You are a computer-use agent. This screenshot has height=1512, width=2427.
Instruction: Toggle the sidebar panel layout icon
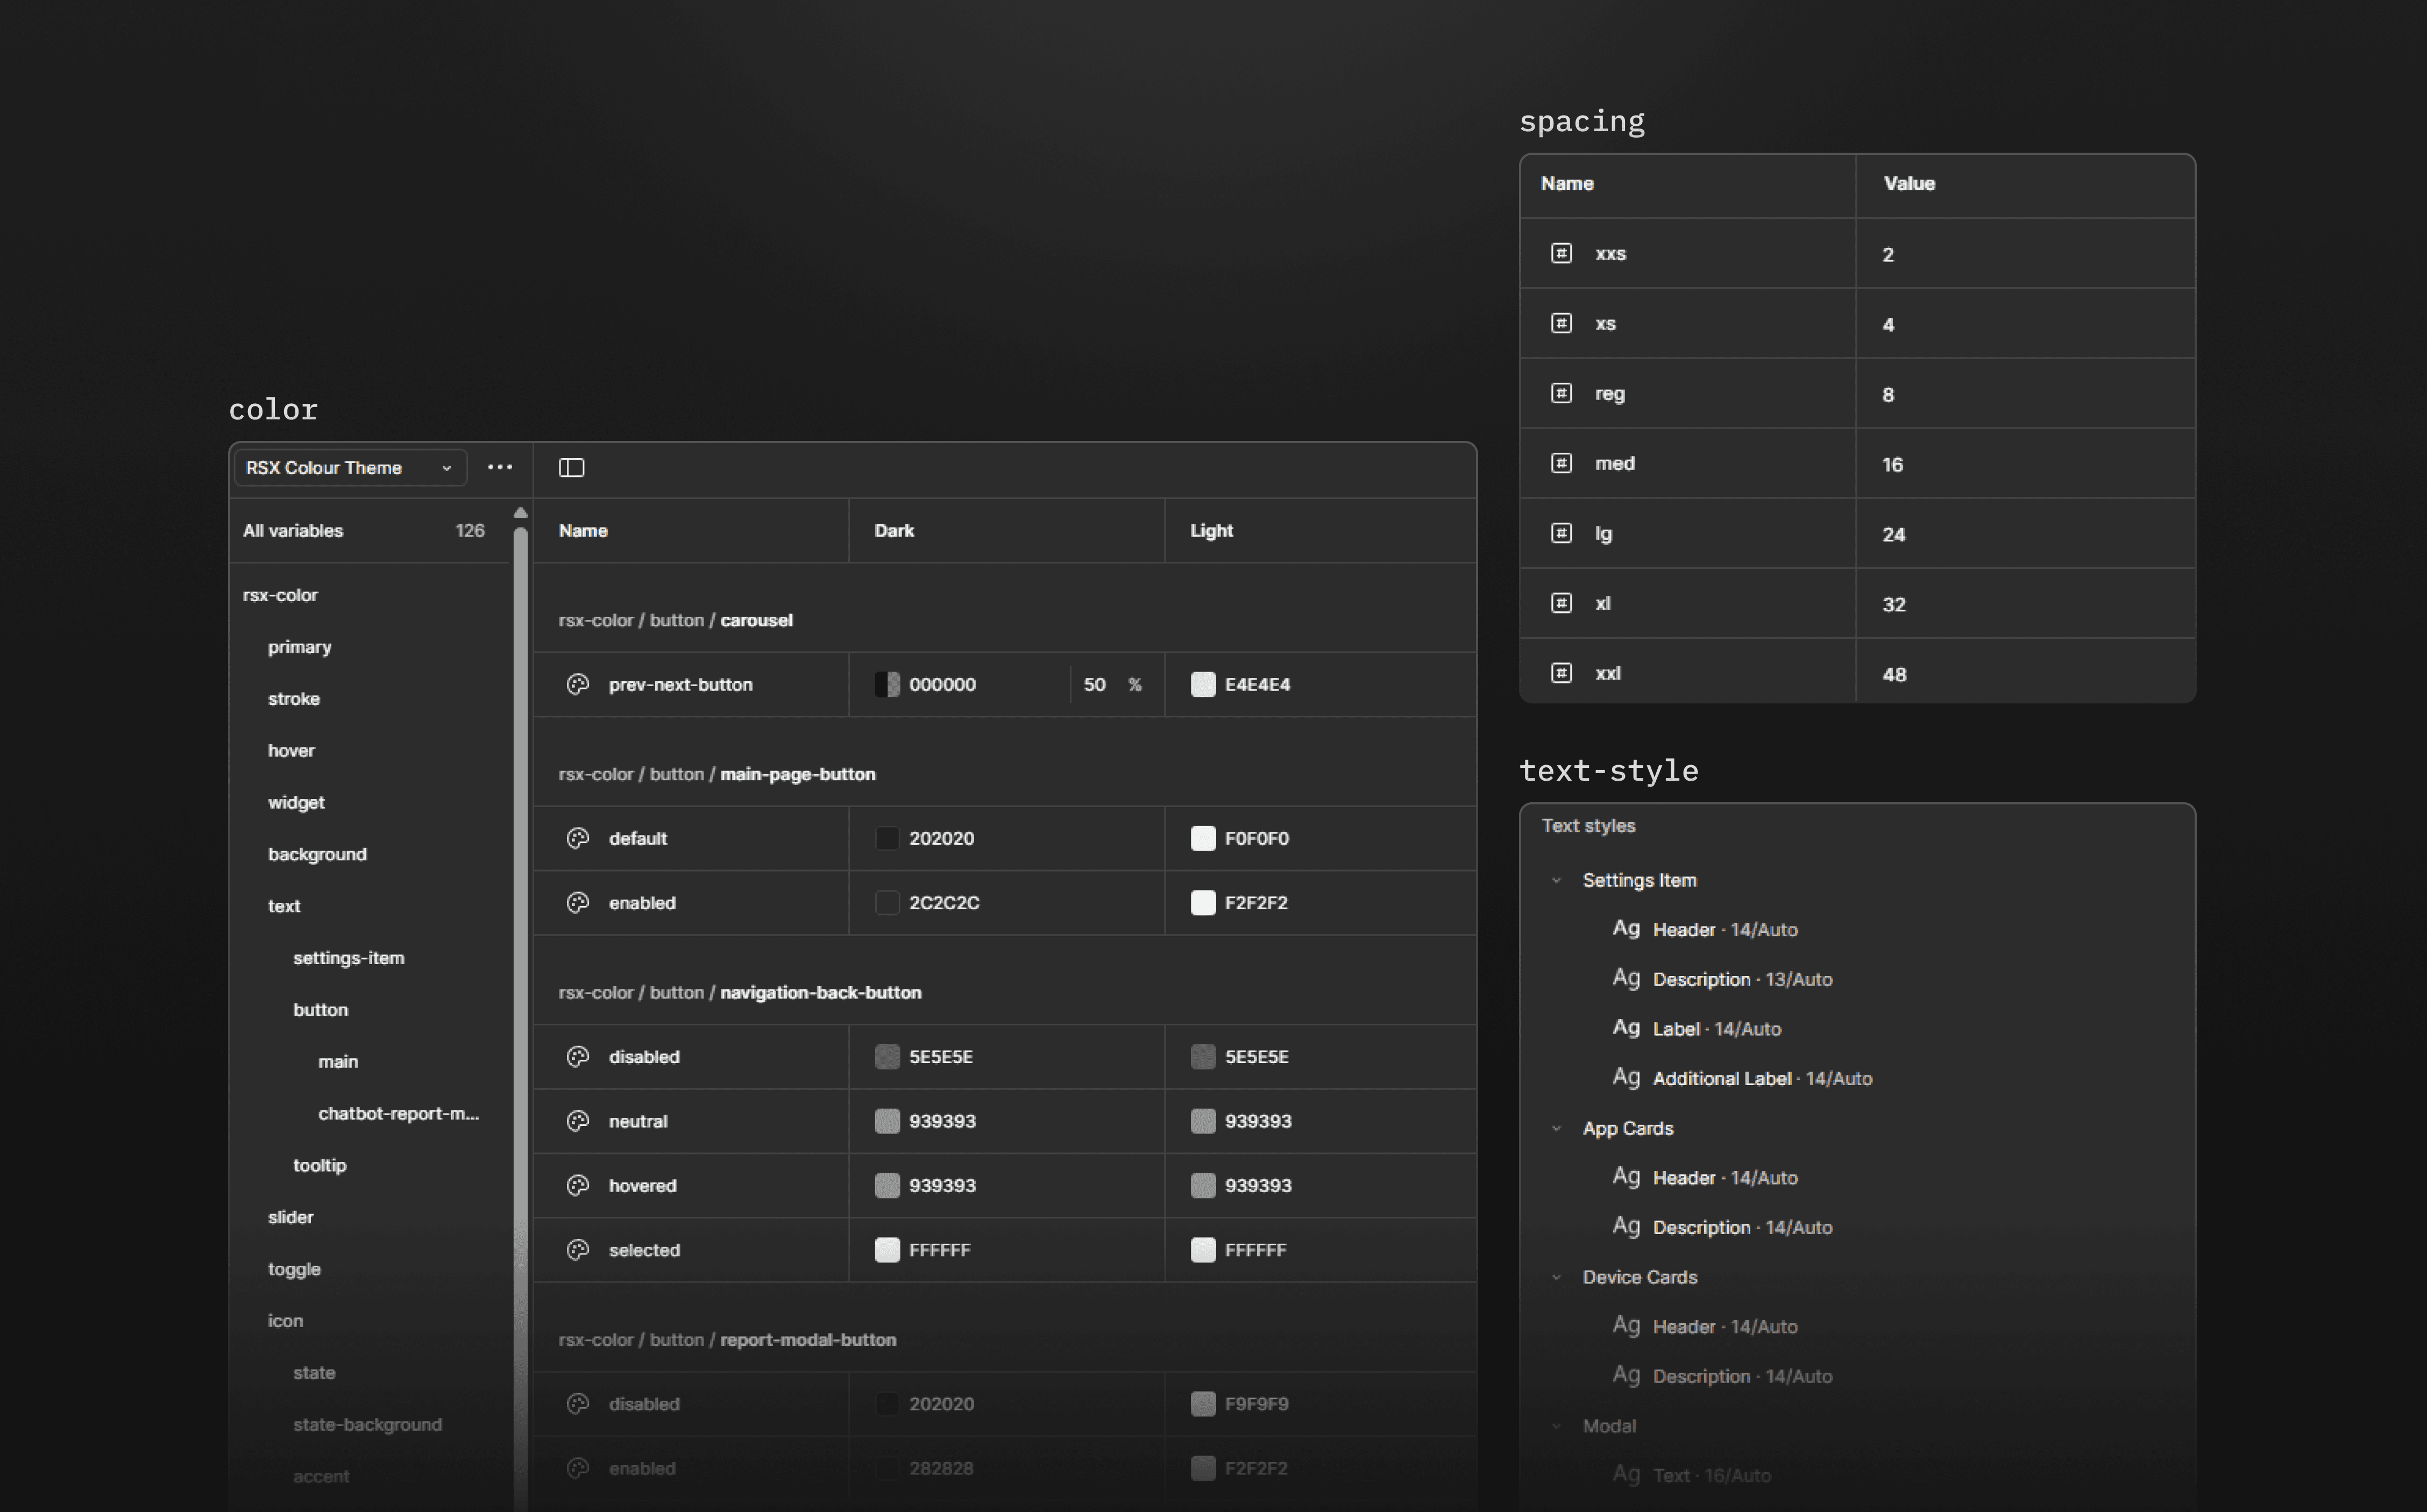click(571, 468)
